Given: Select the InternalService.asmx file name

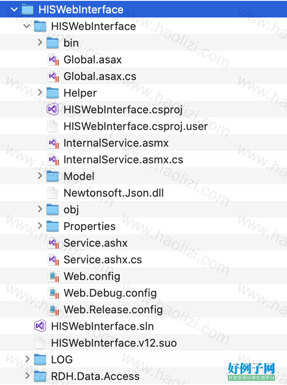Looking at the screenshot, I should (116, 143).
